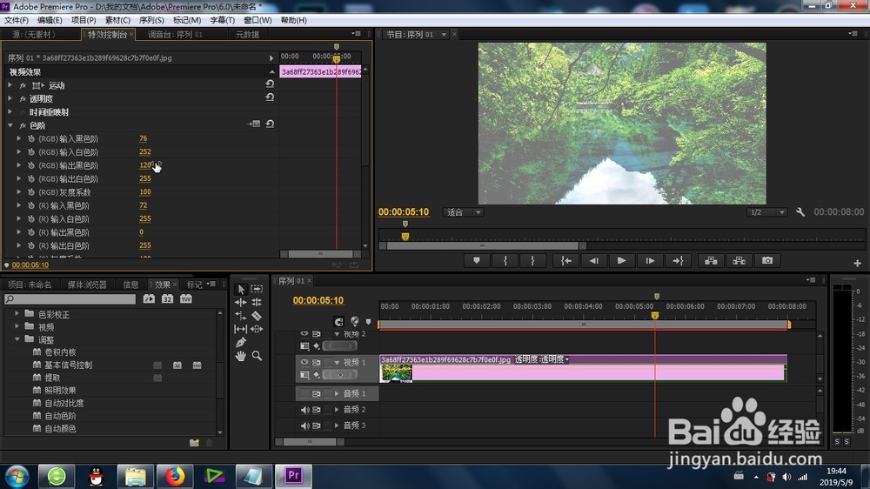Go to Out point
This screenshot has height=489, width=870.
tap(678, 260)
